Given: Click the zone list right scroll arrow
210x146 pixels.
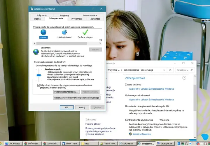Looking at the screenshot, I should (x=100, y=43).
